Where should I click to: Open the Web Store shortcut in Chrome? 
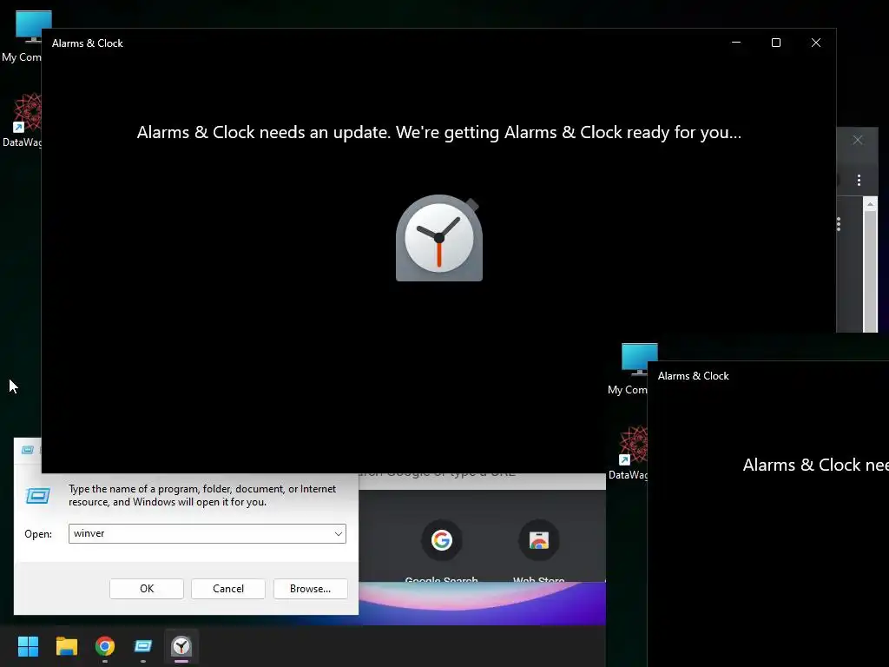(x=538, y=550)
